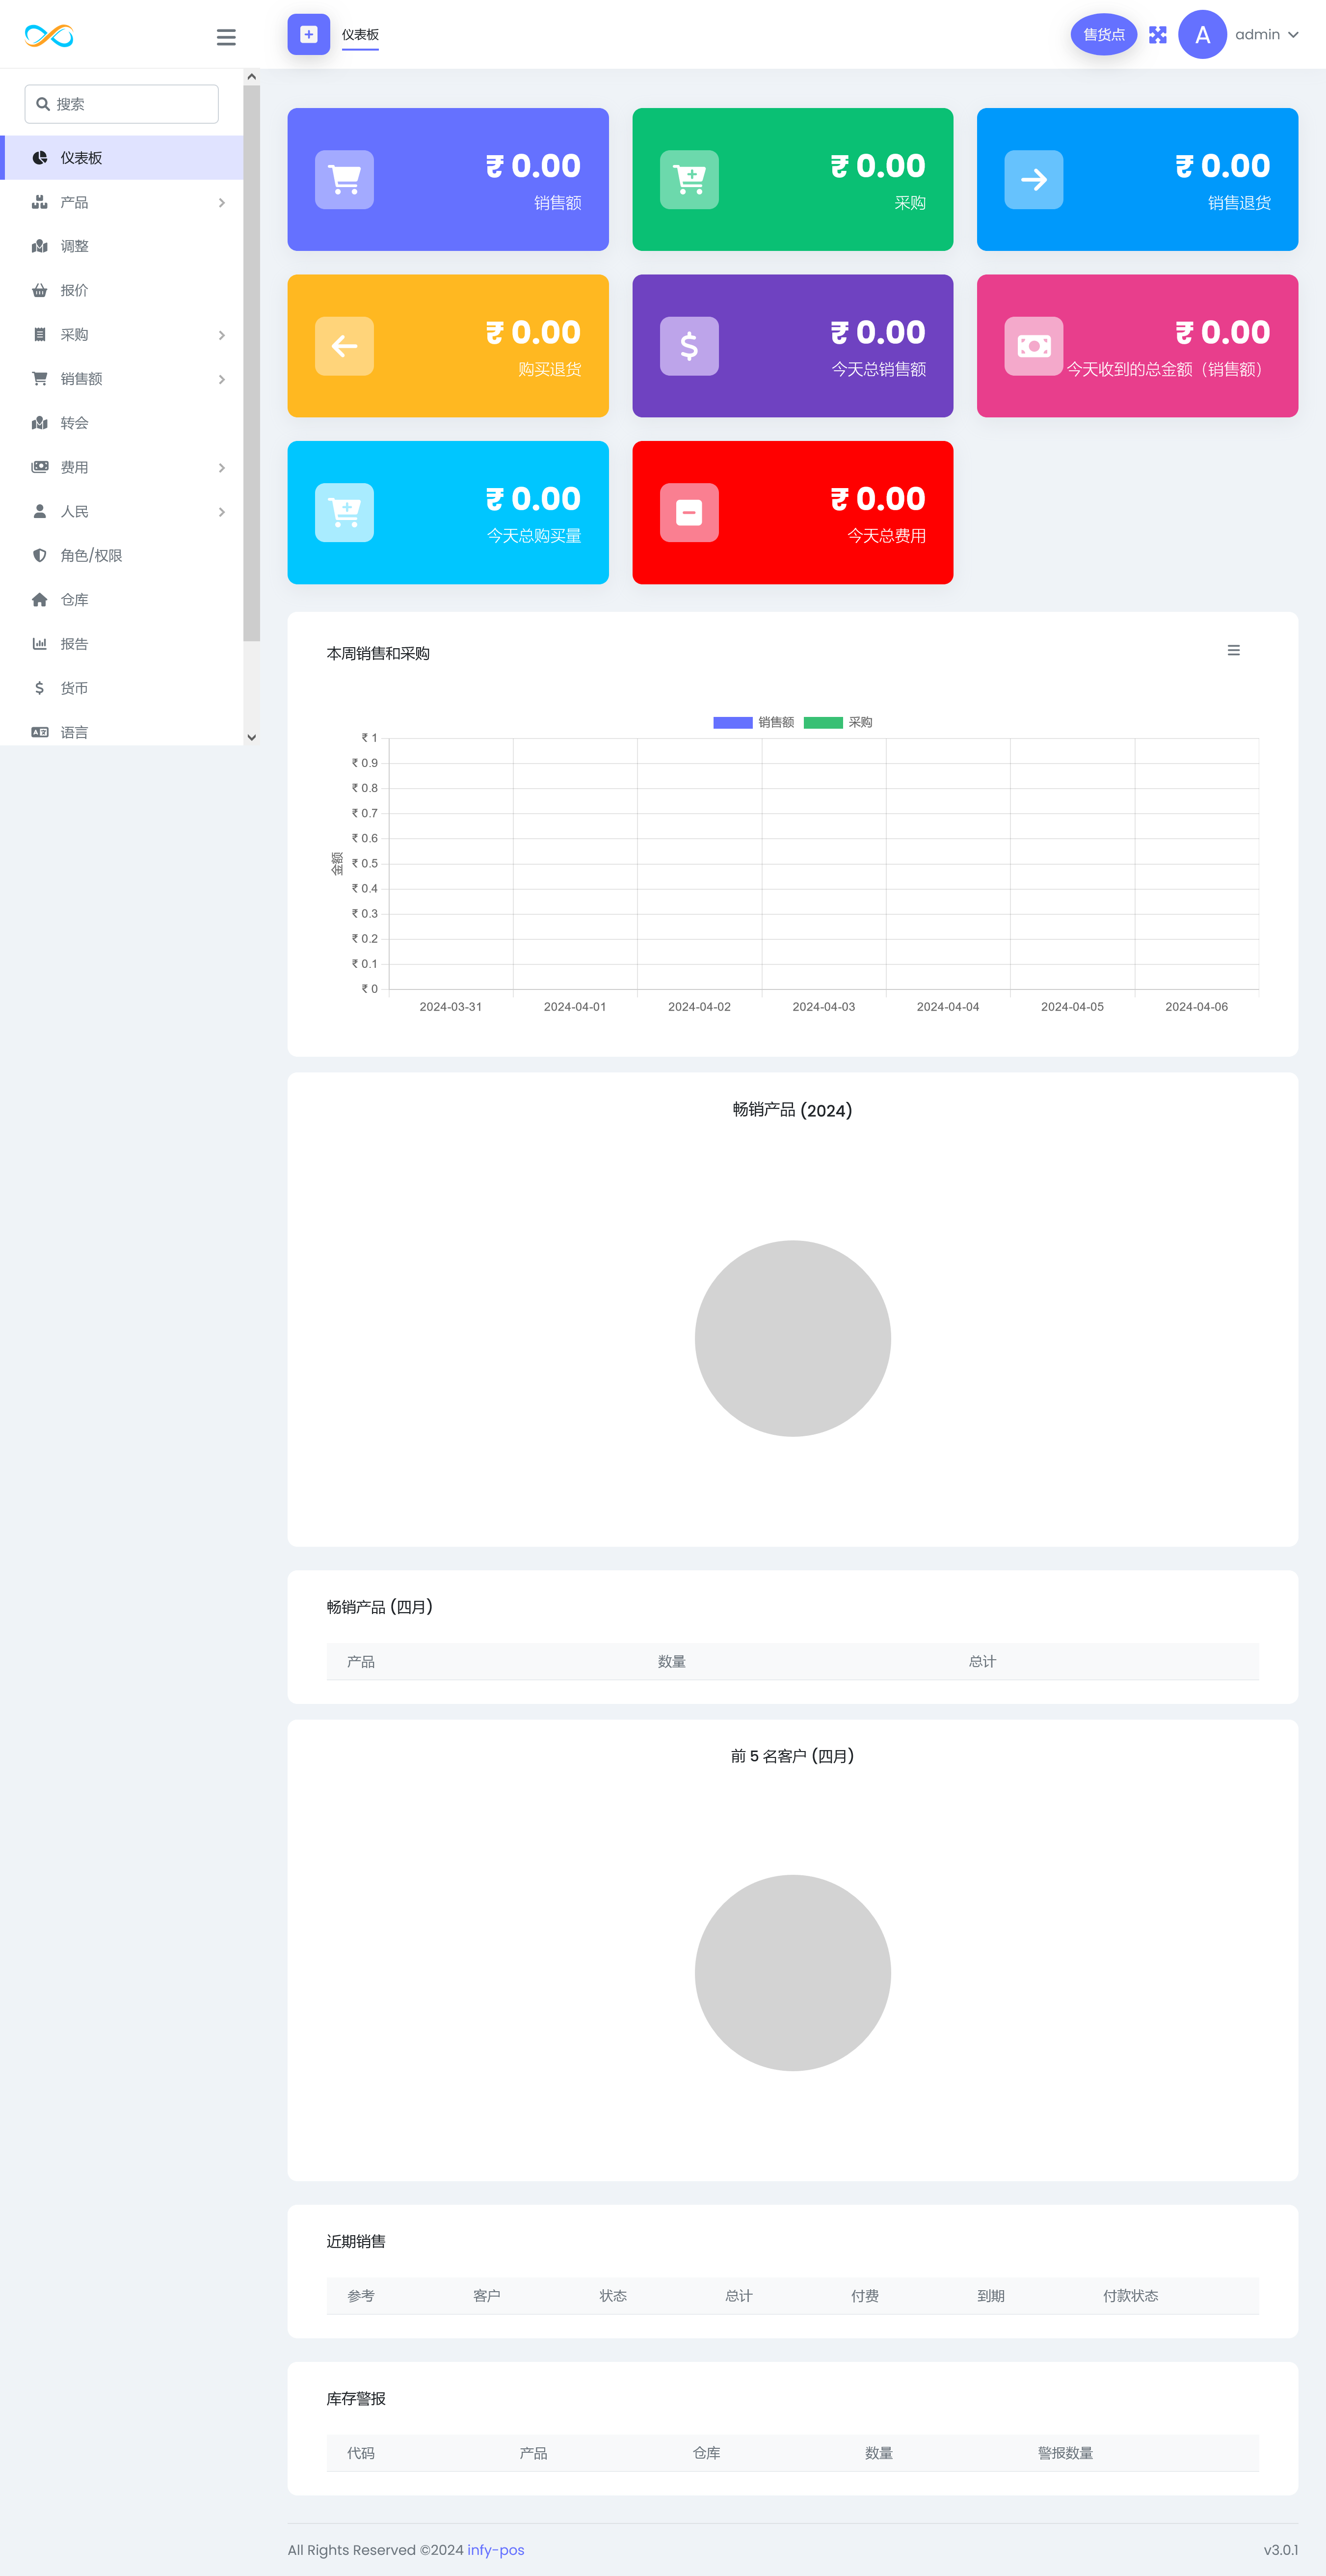Image resolution: width=1326 pixels, height=2576 pixels.
Task: Click the 前 5 名客户 gray pie chart
Action: [793, 1973]
